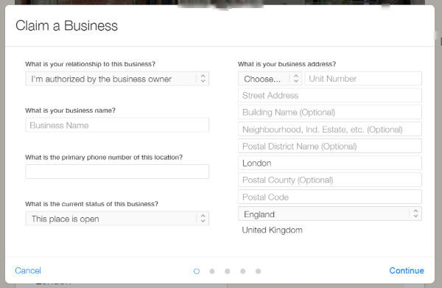Select the Building Name (Optional) field

[330, 112]
